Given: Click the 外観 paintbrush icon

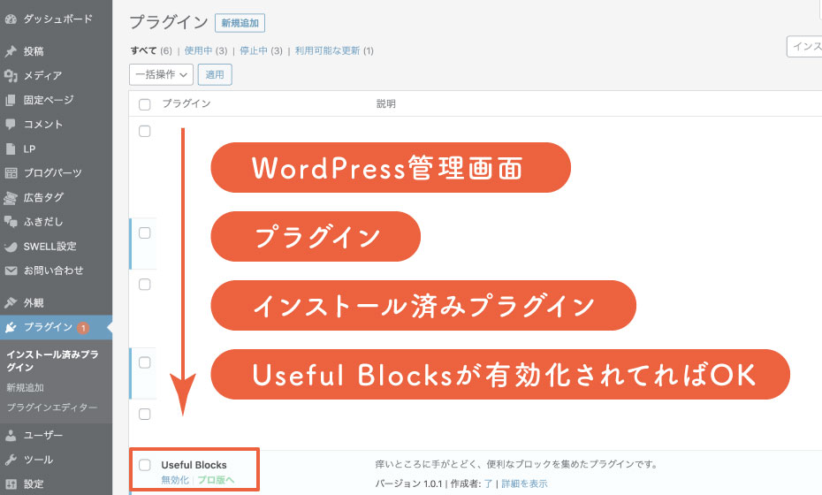Looking at the screenshot, I should pyautogui.click(x=11, y=302).
